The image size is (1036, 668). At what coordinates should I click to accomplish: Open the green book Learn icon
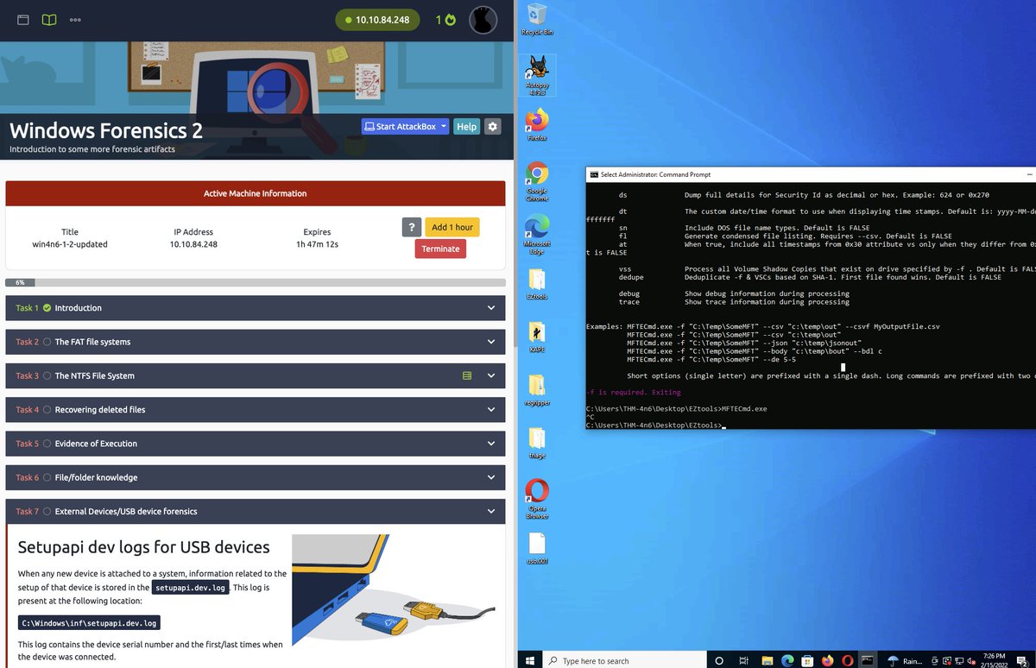[x=49, y=19]
